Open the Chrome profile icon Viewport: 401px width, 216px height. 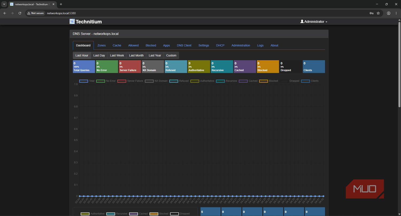coord(389,13)
